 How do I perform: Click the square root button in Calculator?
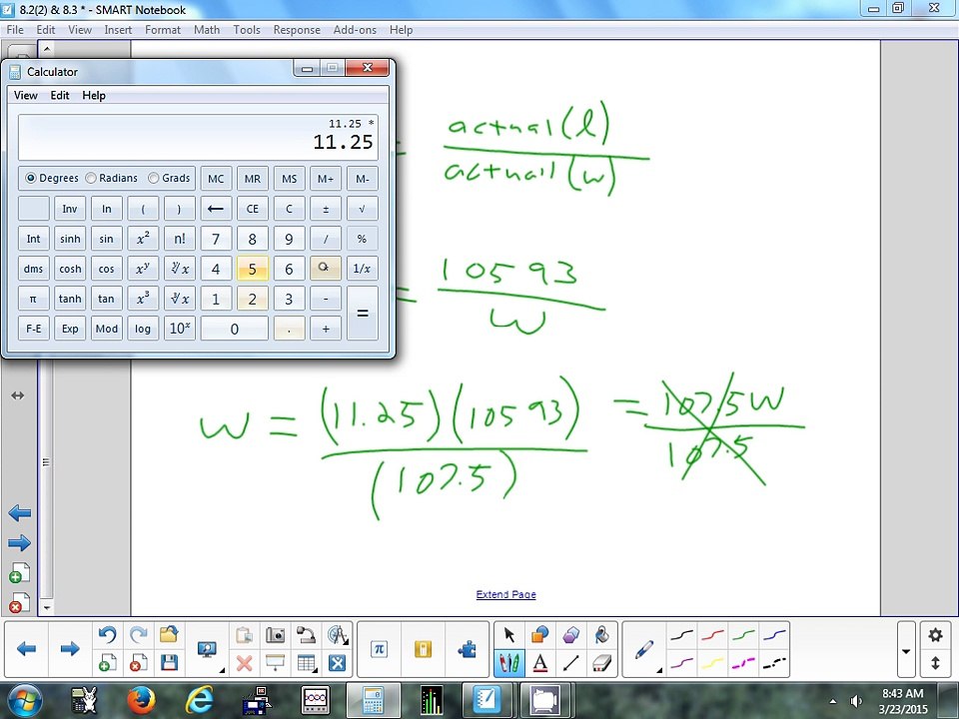click(x=362, y=209)
